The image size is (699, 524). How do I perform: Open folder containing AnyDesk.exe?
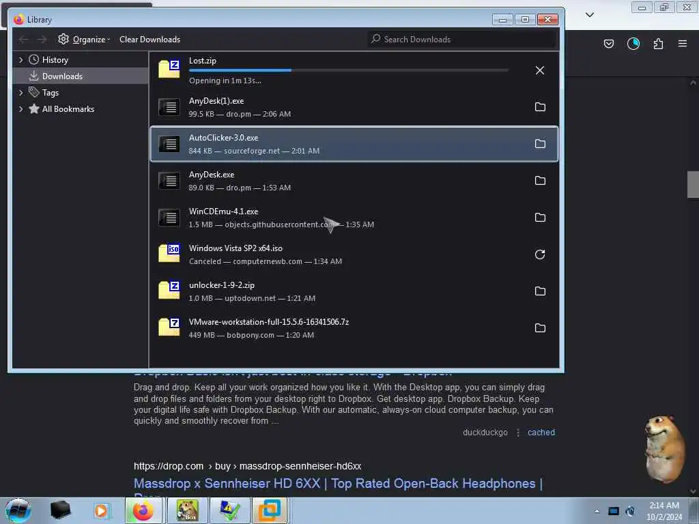coord(540,180)
